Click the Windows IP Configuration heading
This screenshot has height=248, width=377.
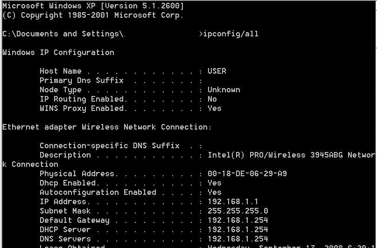tap(58, 53)
